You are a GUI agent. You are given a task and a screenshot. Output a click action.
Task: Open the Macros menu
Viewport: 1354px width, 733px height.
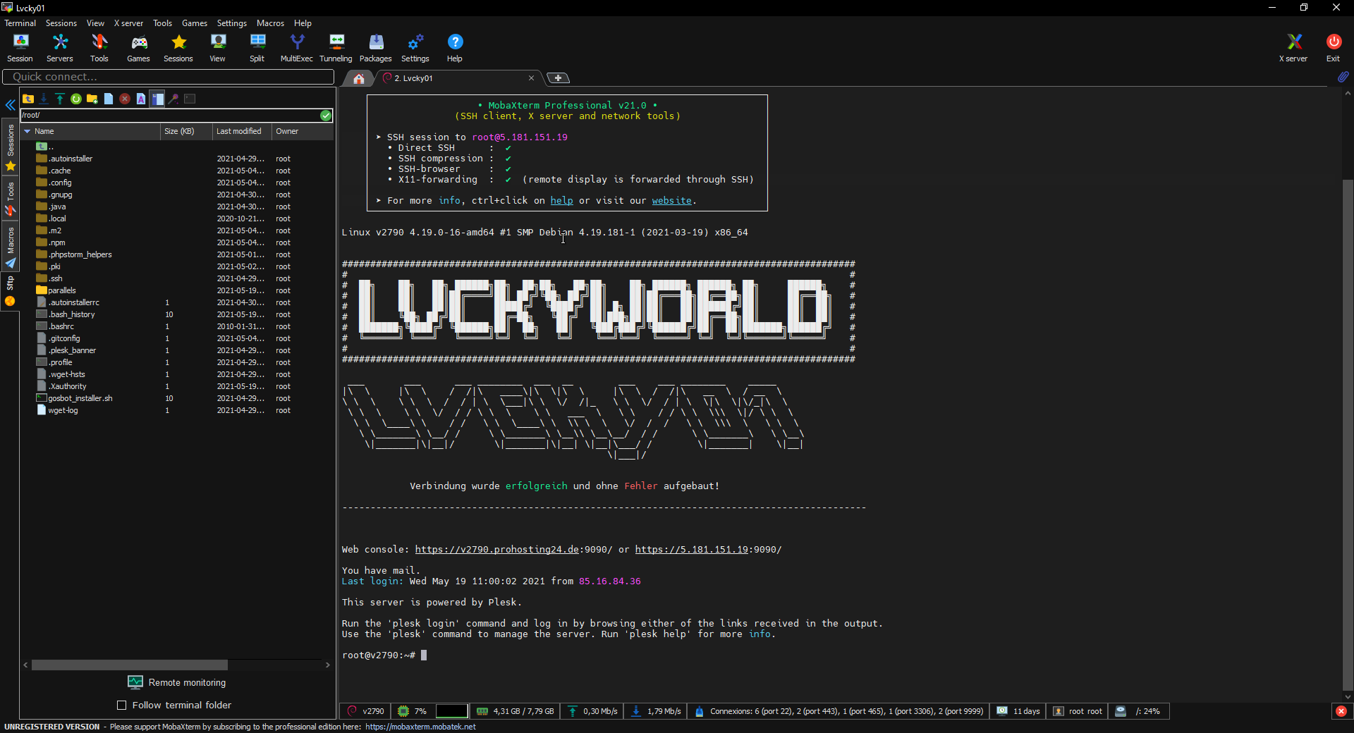point(270,23)
